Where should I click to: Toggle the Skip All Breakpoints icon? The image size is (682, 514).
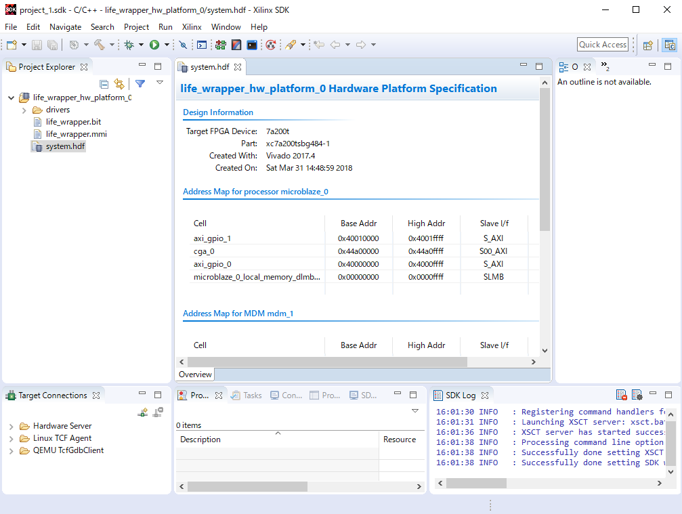tap(183, 45)
